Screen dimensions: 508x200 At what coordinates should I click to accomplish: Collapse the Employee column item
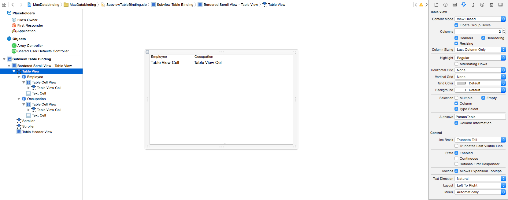click(19, 77)
